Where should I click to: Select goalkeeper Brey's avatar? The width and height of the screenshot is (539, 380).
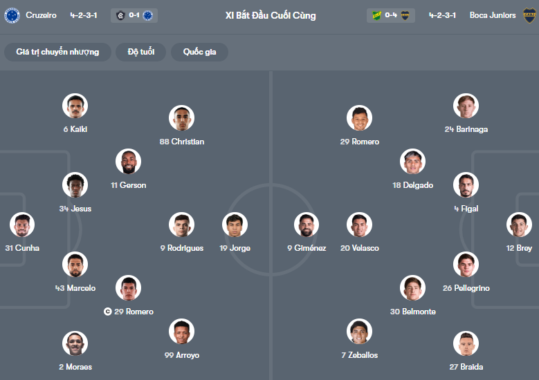520,225
